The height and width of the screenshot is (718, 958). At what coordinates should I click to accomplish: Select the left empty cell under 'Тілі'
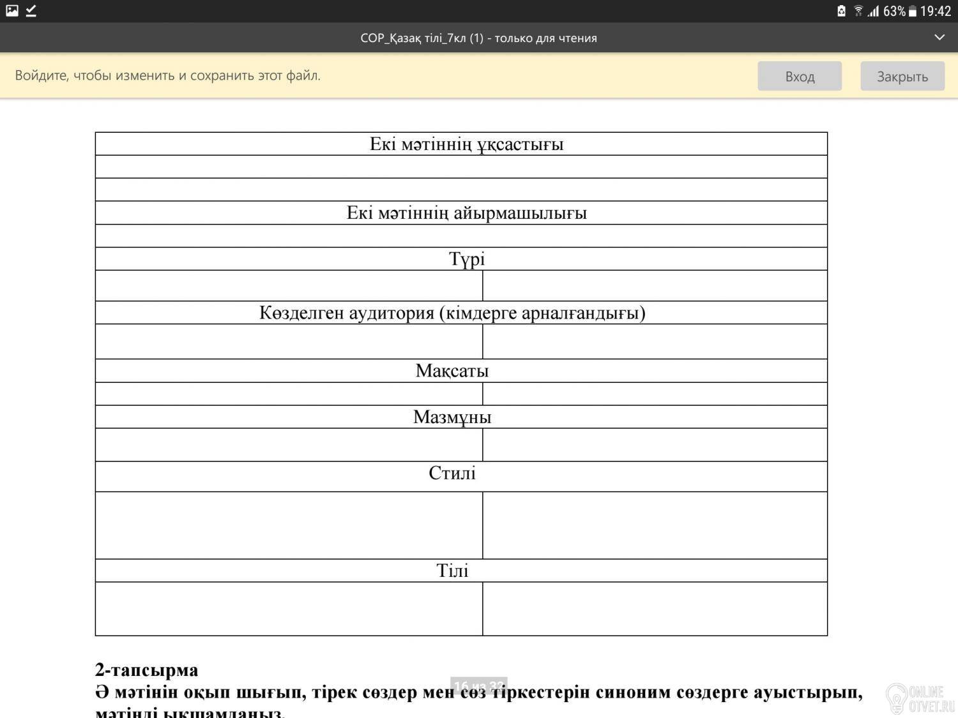coord(289,609)
